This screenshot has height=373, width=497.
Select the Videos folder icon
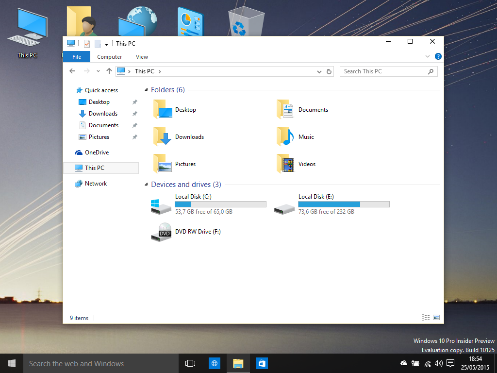285,164
